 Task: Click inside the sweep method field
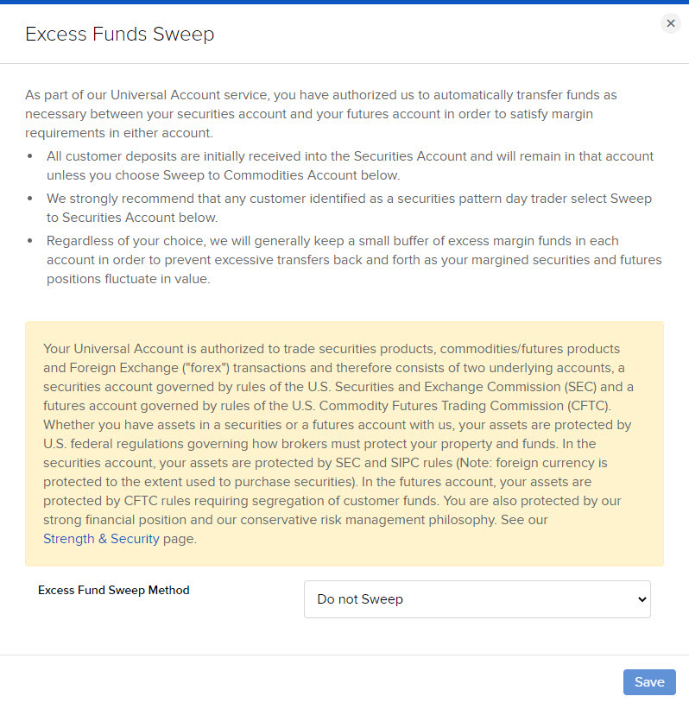(x=432, y=598)
